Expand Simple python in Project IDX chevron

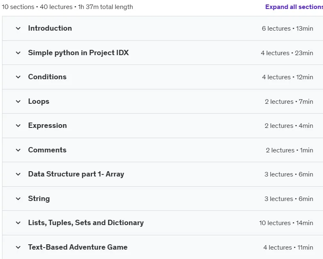click(x=18, y=53)
